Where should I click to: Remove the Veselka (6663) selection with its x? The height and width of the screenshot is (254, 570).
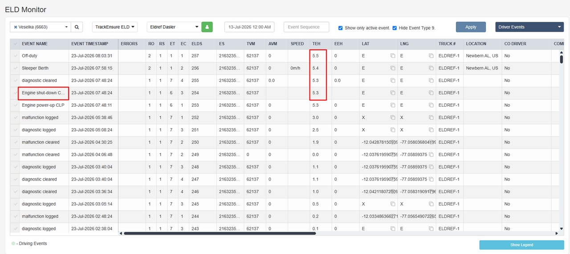[16, 27]
